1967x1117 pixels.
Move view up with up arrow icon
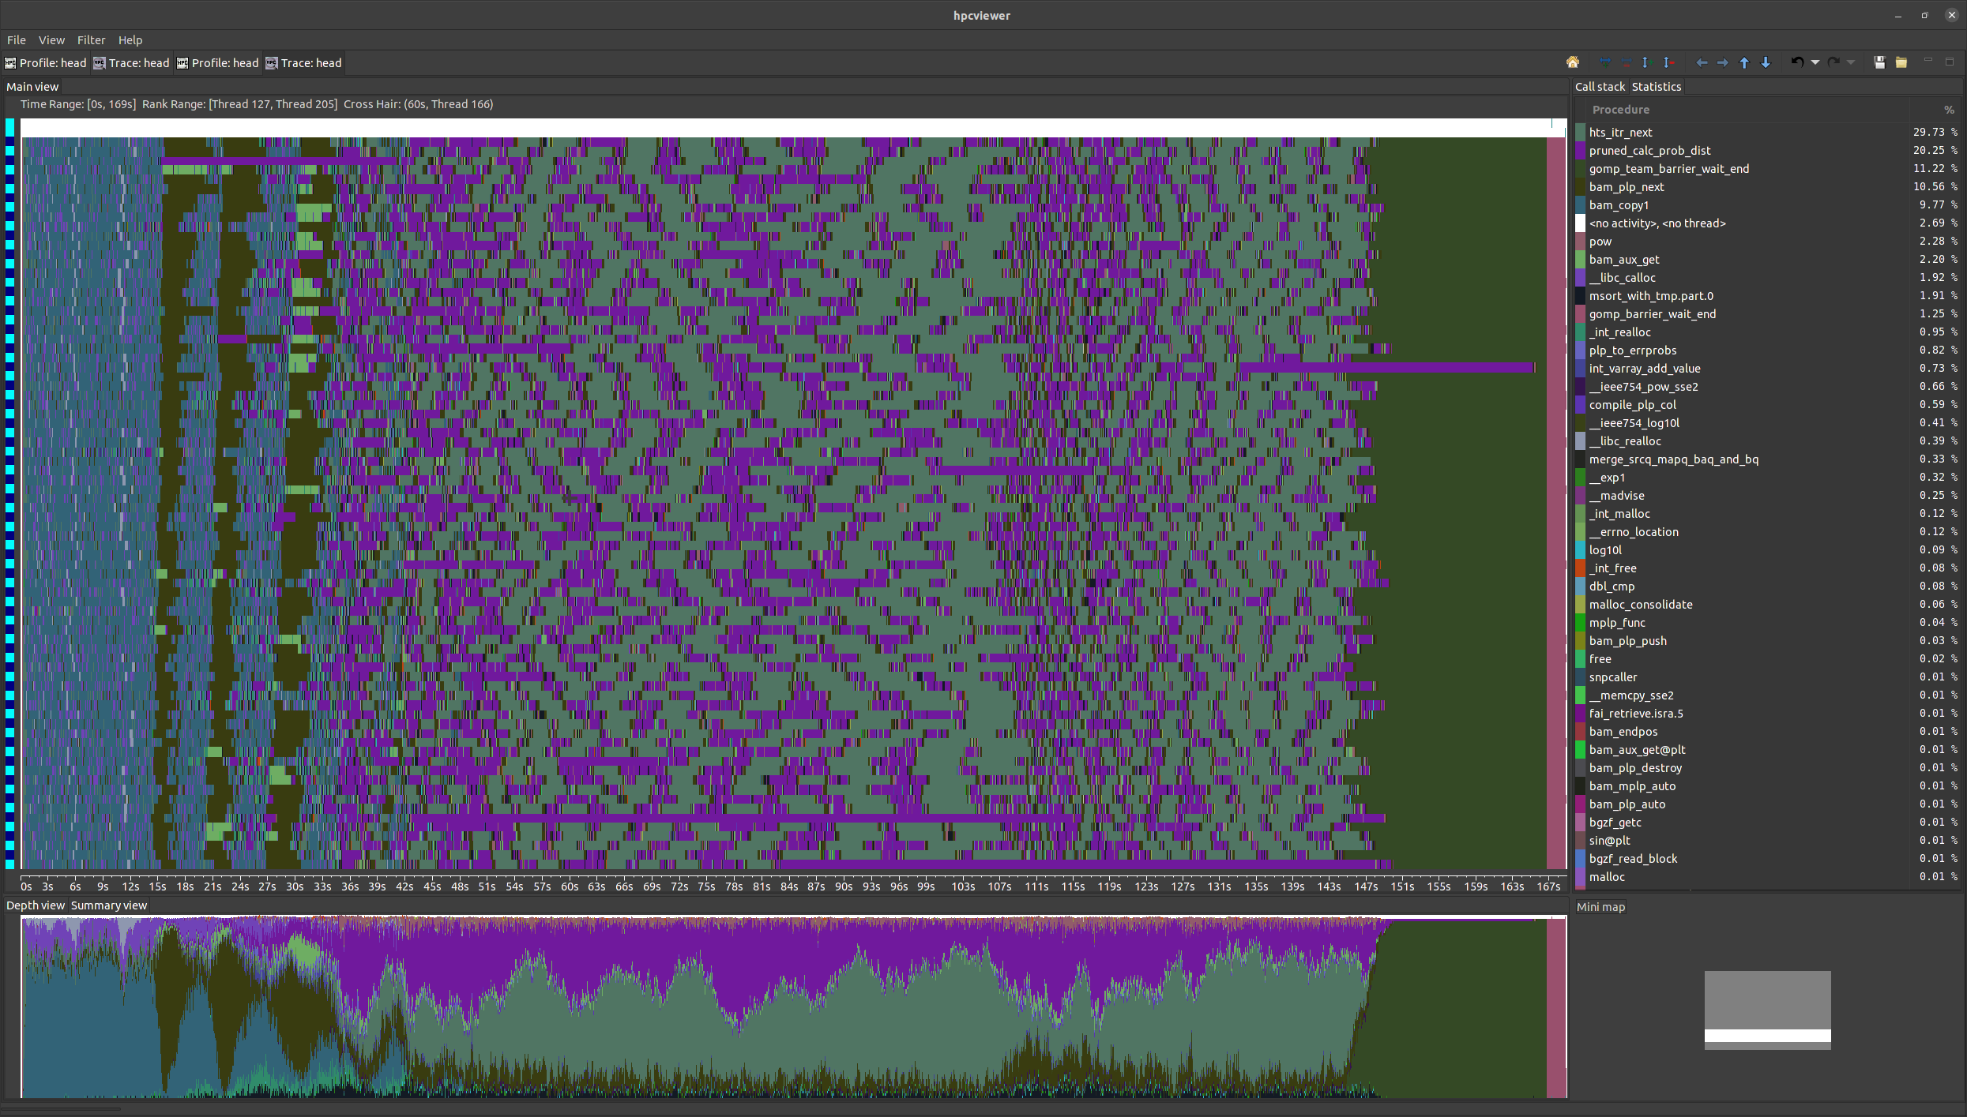[x=1744, y=62]
